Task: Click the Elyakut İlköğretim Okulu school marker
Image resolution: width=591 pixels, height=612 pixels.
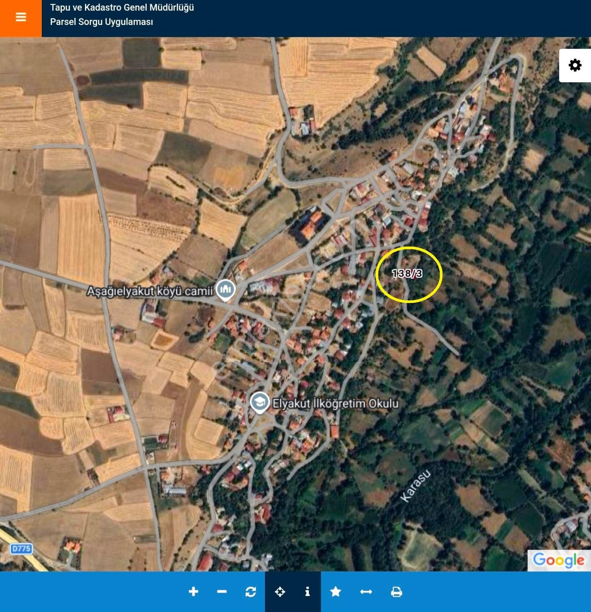Action: [260, 402]
